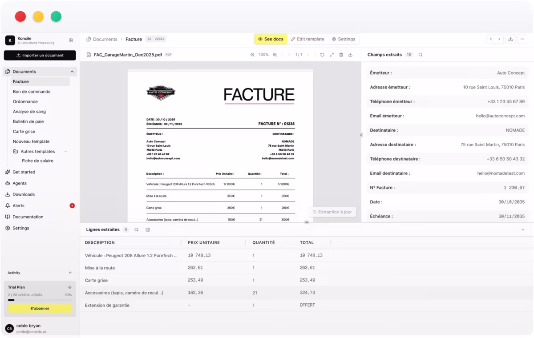Image resolution: width=534 pixels, height=338 pixels.
Task: Click the PRIX UNITAIRE column header
Action: 204,243
